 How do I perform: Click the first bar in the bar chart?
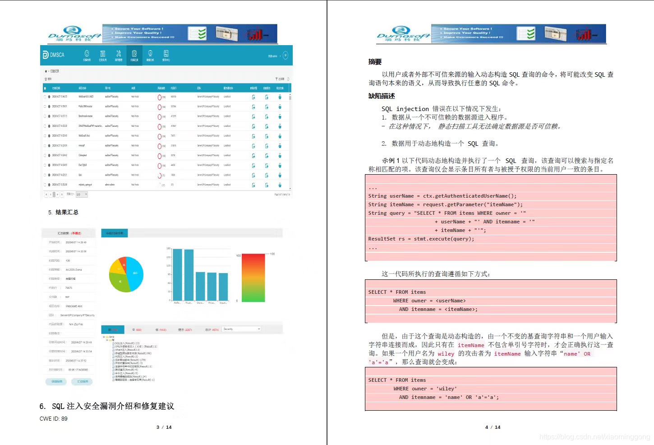(177, 274)
